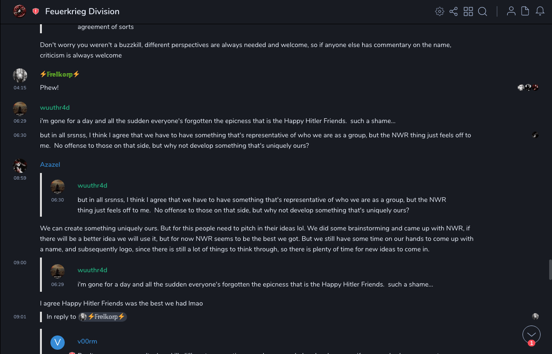Open room settings gear icon
This screenshot has height=354, width=552.
440,11
